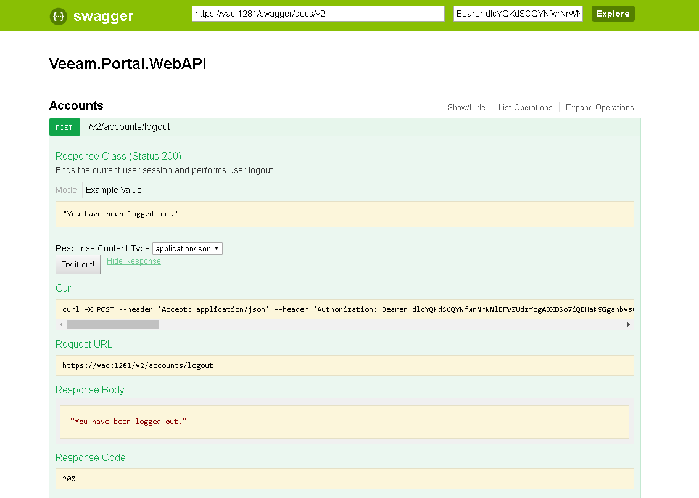Click the Request URL text box
This screenshot has width=699, height=498.
pyautogui.click(x=344, y=365)
